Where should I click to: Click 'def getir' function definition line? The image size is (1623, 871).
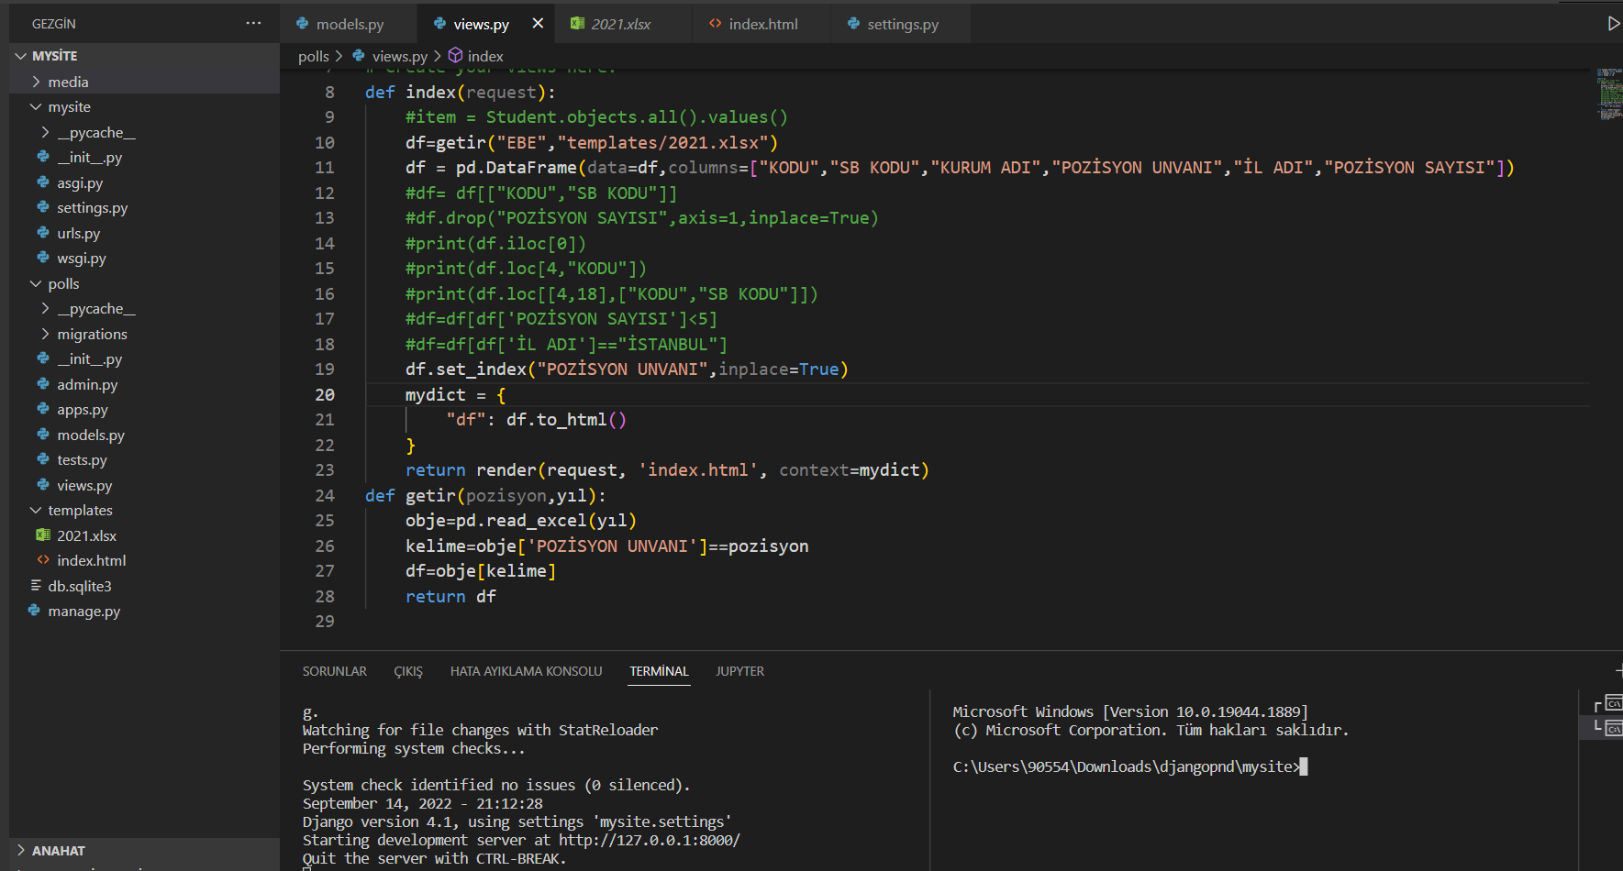pyautogui.click(x=485, y=495)
